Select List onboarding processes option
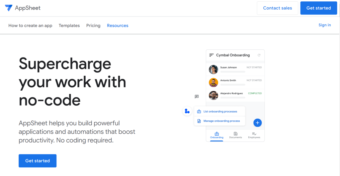 point(220,111)
